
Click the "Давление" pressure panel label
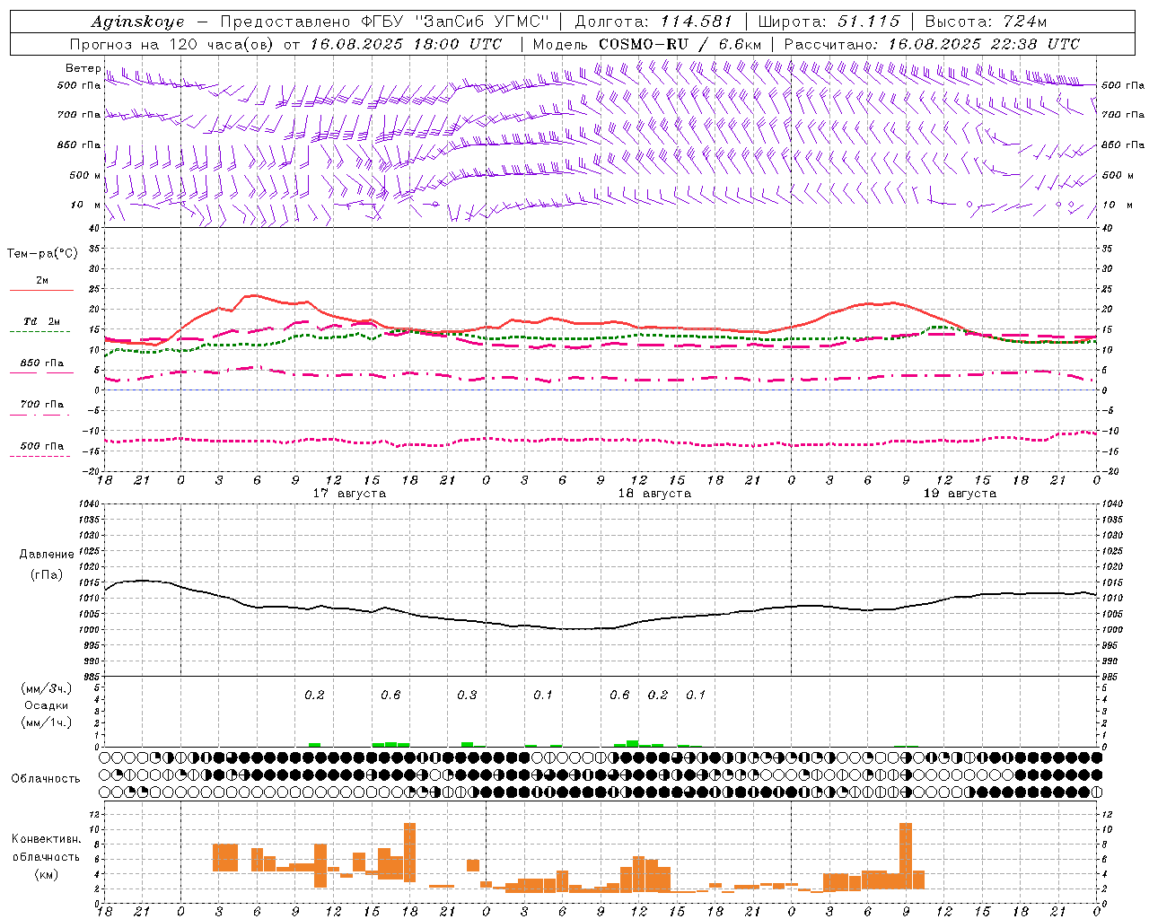click(47, 555)
